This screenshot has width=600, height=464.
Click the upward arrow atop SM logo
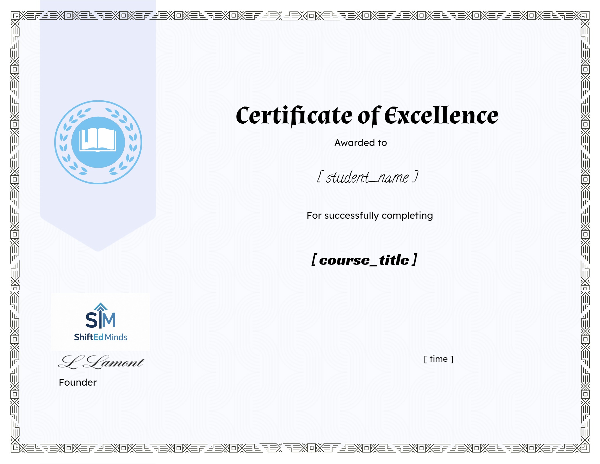tap(101, 306)
